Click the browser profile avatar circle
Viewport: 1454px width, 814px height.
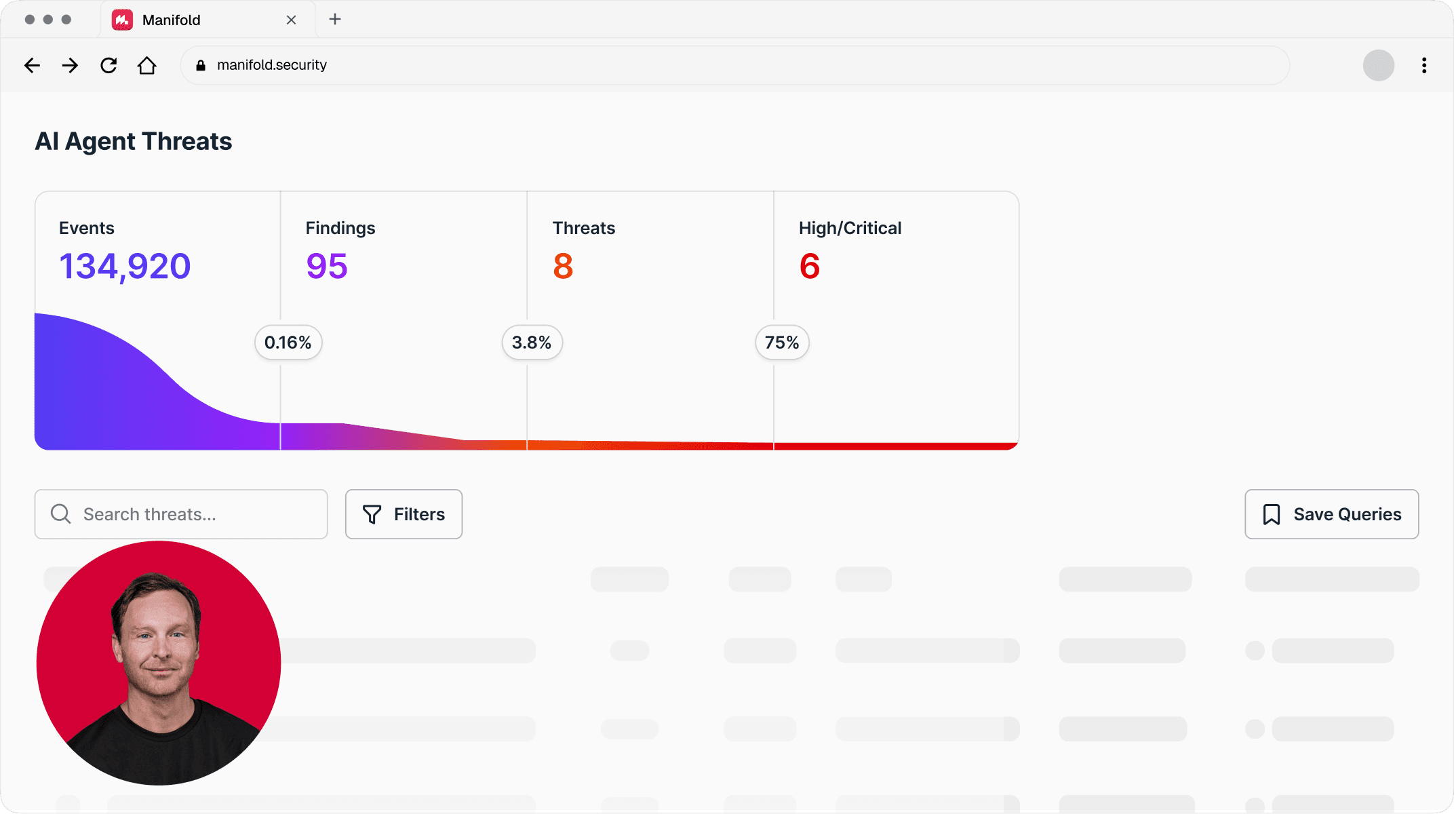point(1379,65)
